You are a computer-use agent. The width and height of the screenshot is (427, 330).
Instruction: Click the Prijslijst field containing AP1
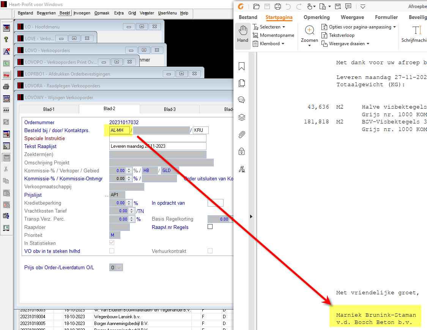[x=117, y=195]
